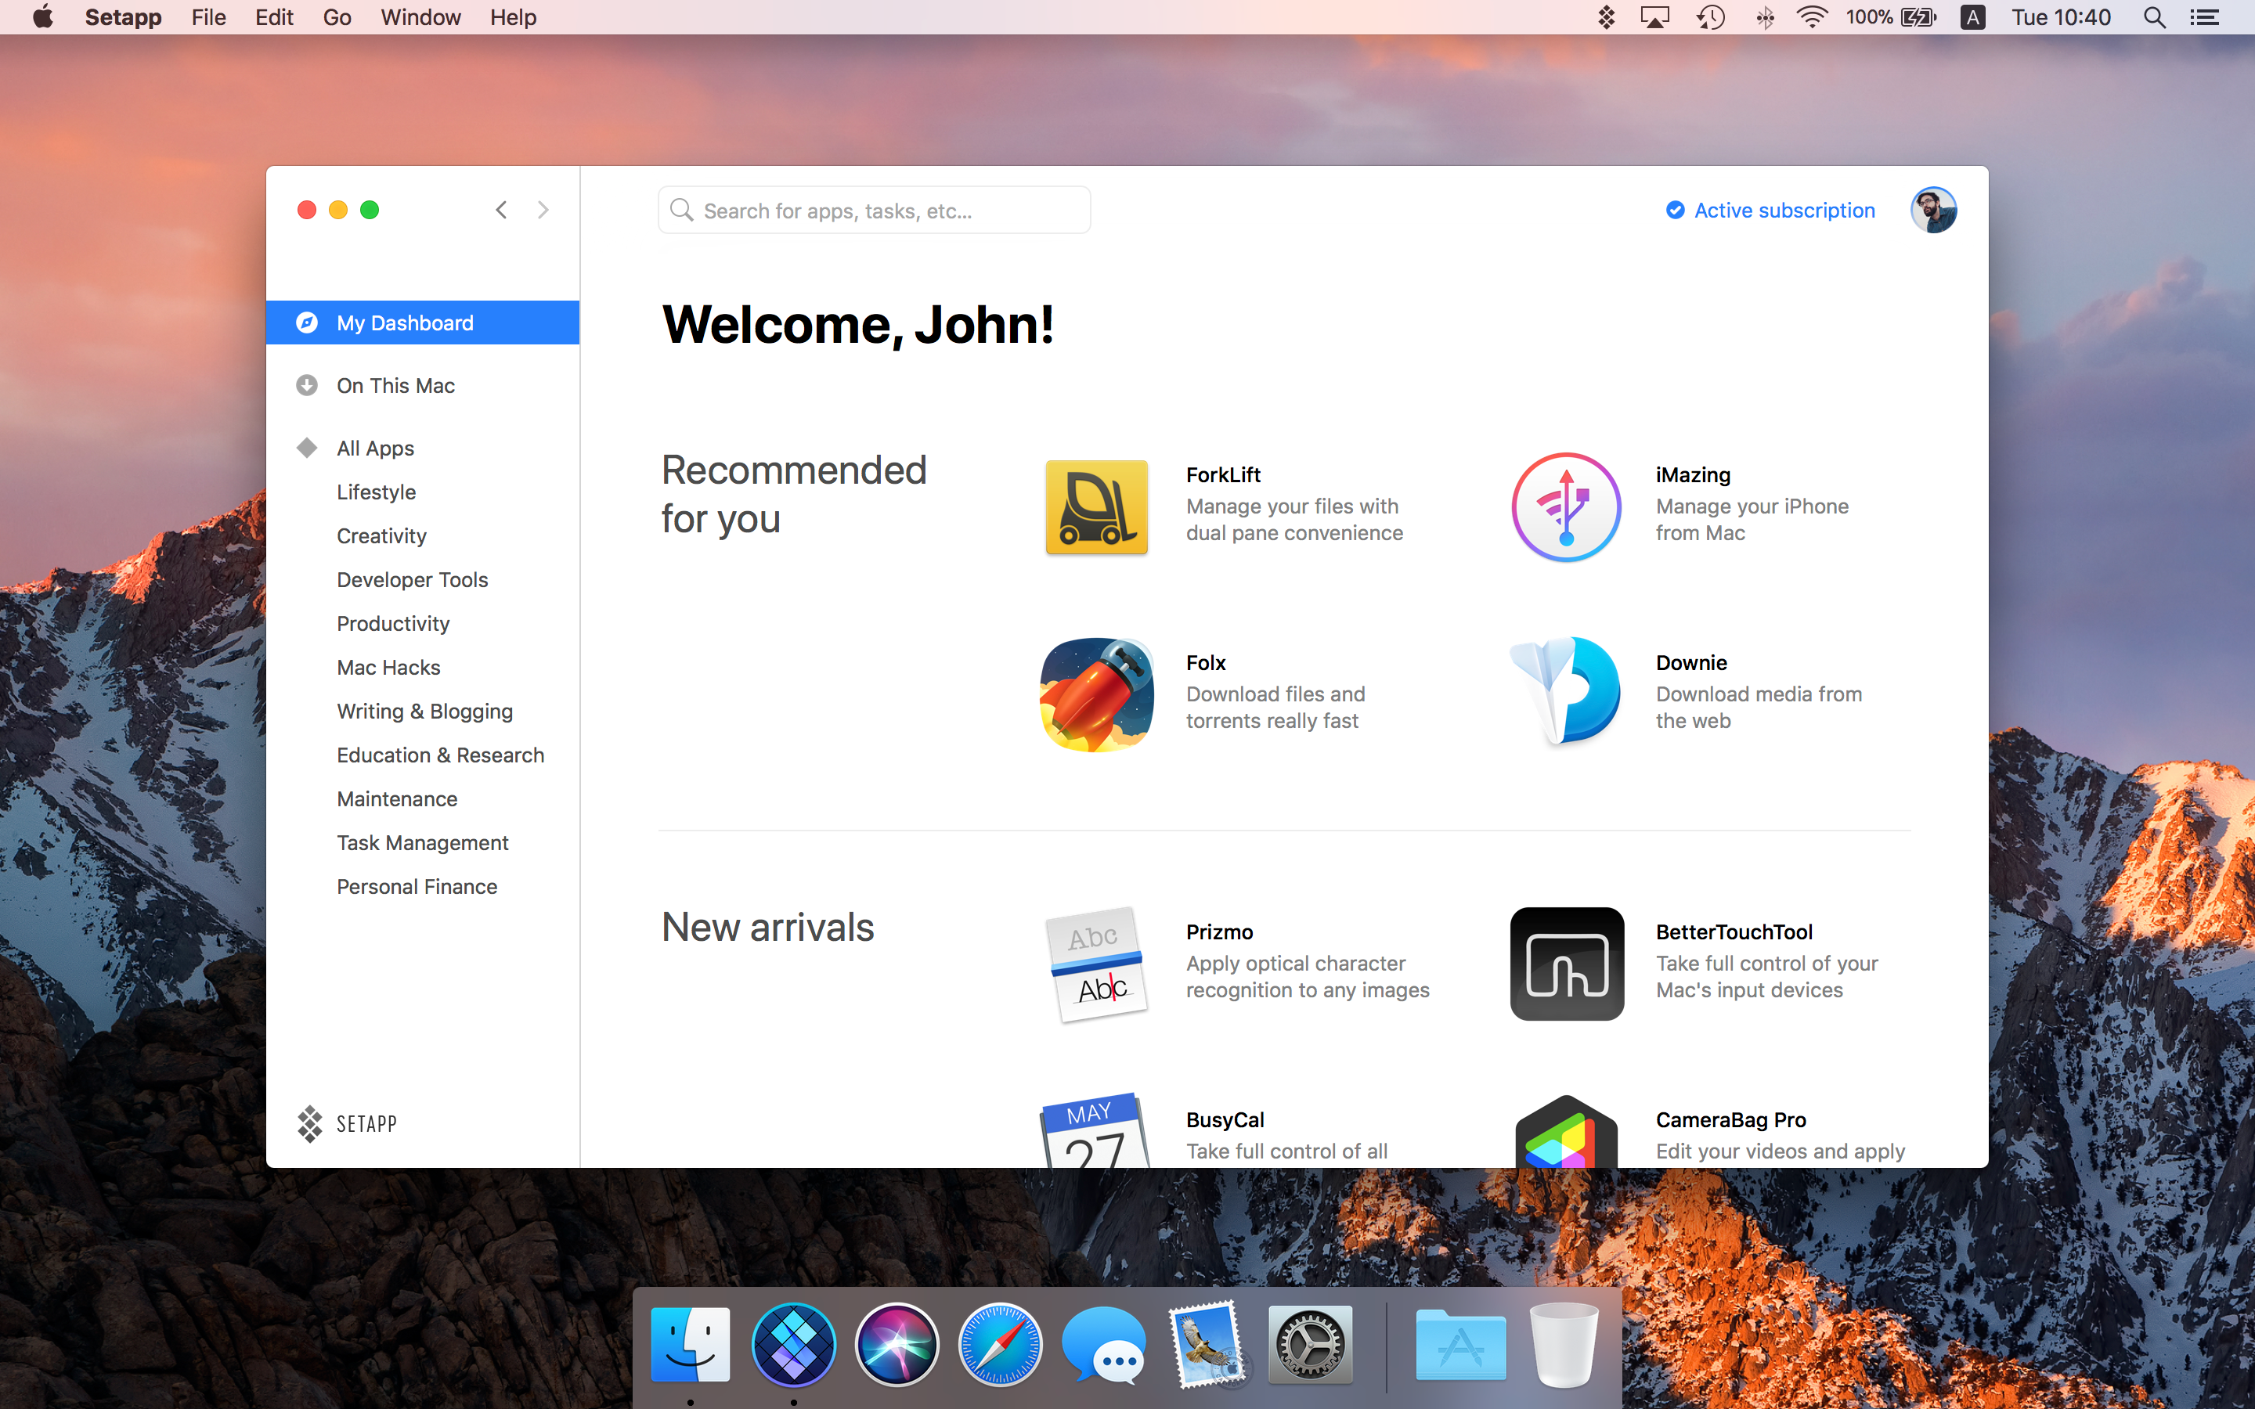This screenshot has width=2255, height=1409.
Task: Open the Window menu
Action: [x=420, y=18]
